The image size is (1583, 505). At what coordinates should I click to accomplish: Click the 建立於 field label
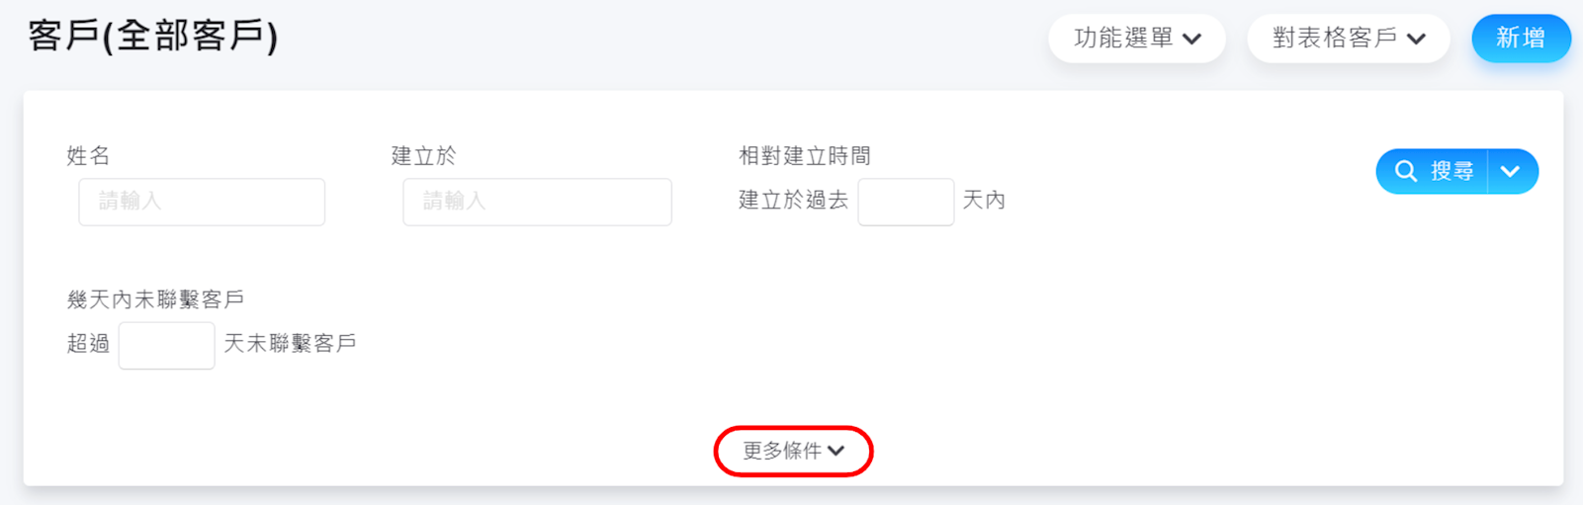pyautogui.click(x=423, y=156)
